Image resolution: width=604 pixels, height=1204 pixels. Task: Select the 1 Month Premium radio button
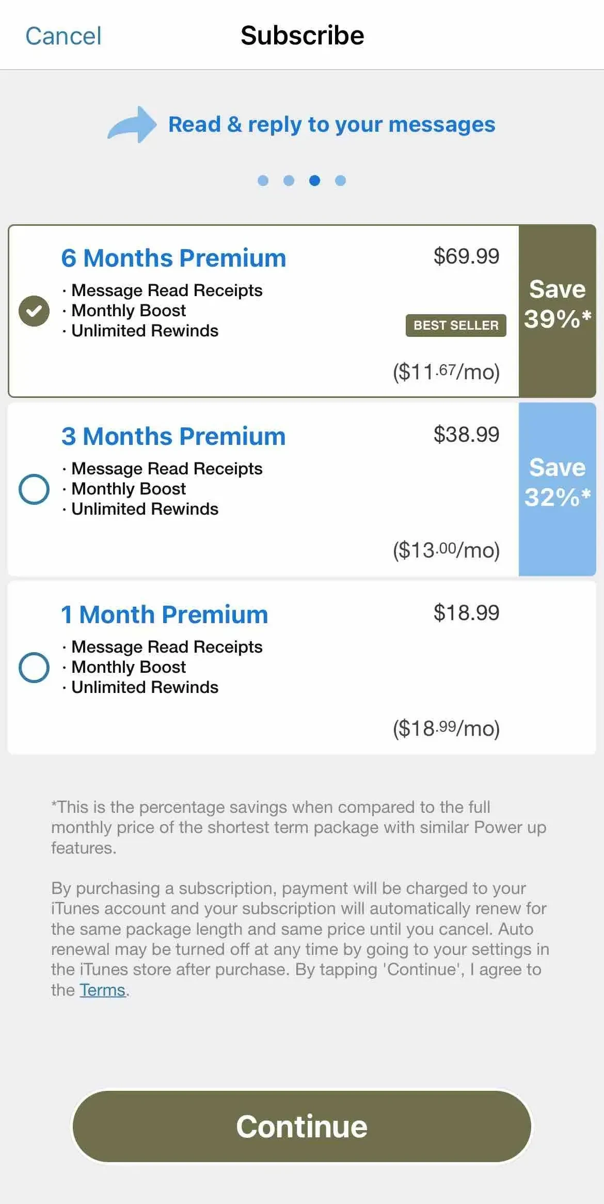tap(34, 668)
